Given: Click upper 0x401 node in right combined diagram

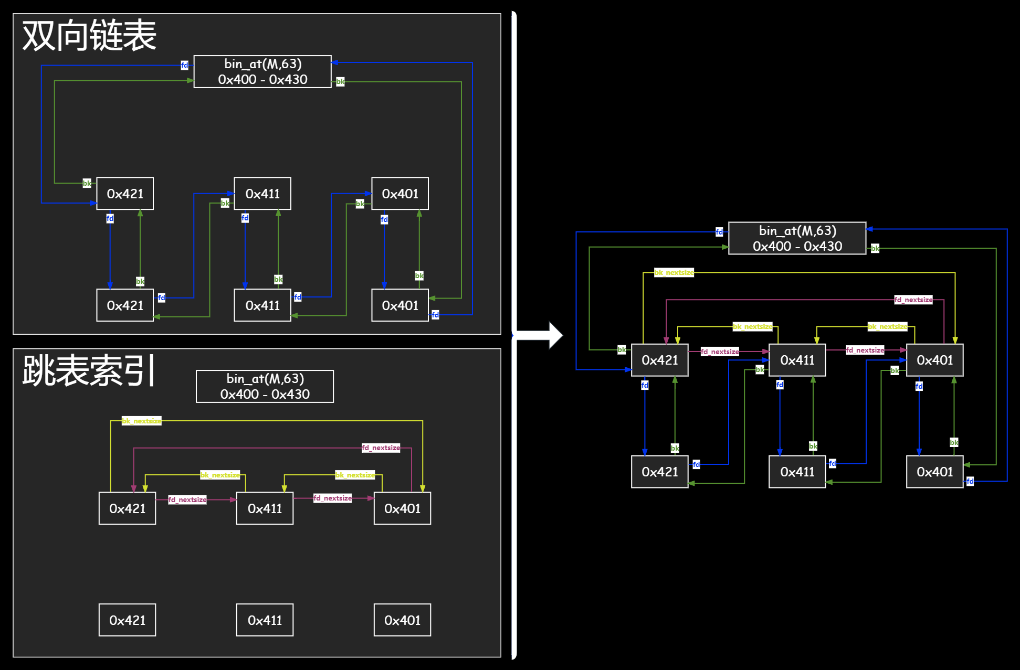Looking at the screenshot, I should click(934, 360).
